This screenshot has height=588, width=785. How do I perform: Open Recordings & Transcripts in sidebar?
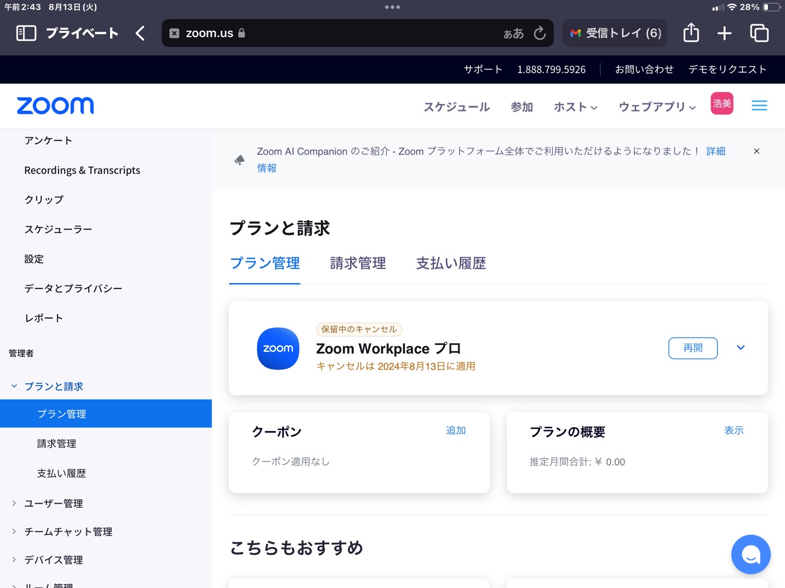point(82,170)
